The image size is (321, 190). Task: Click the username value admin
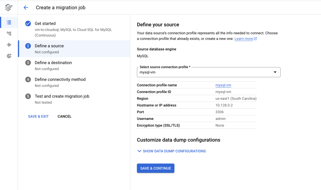point(221,119)
